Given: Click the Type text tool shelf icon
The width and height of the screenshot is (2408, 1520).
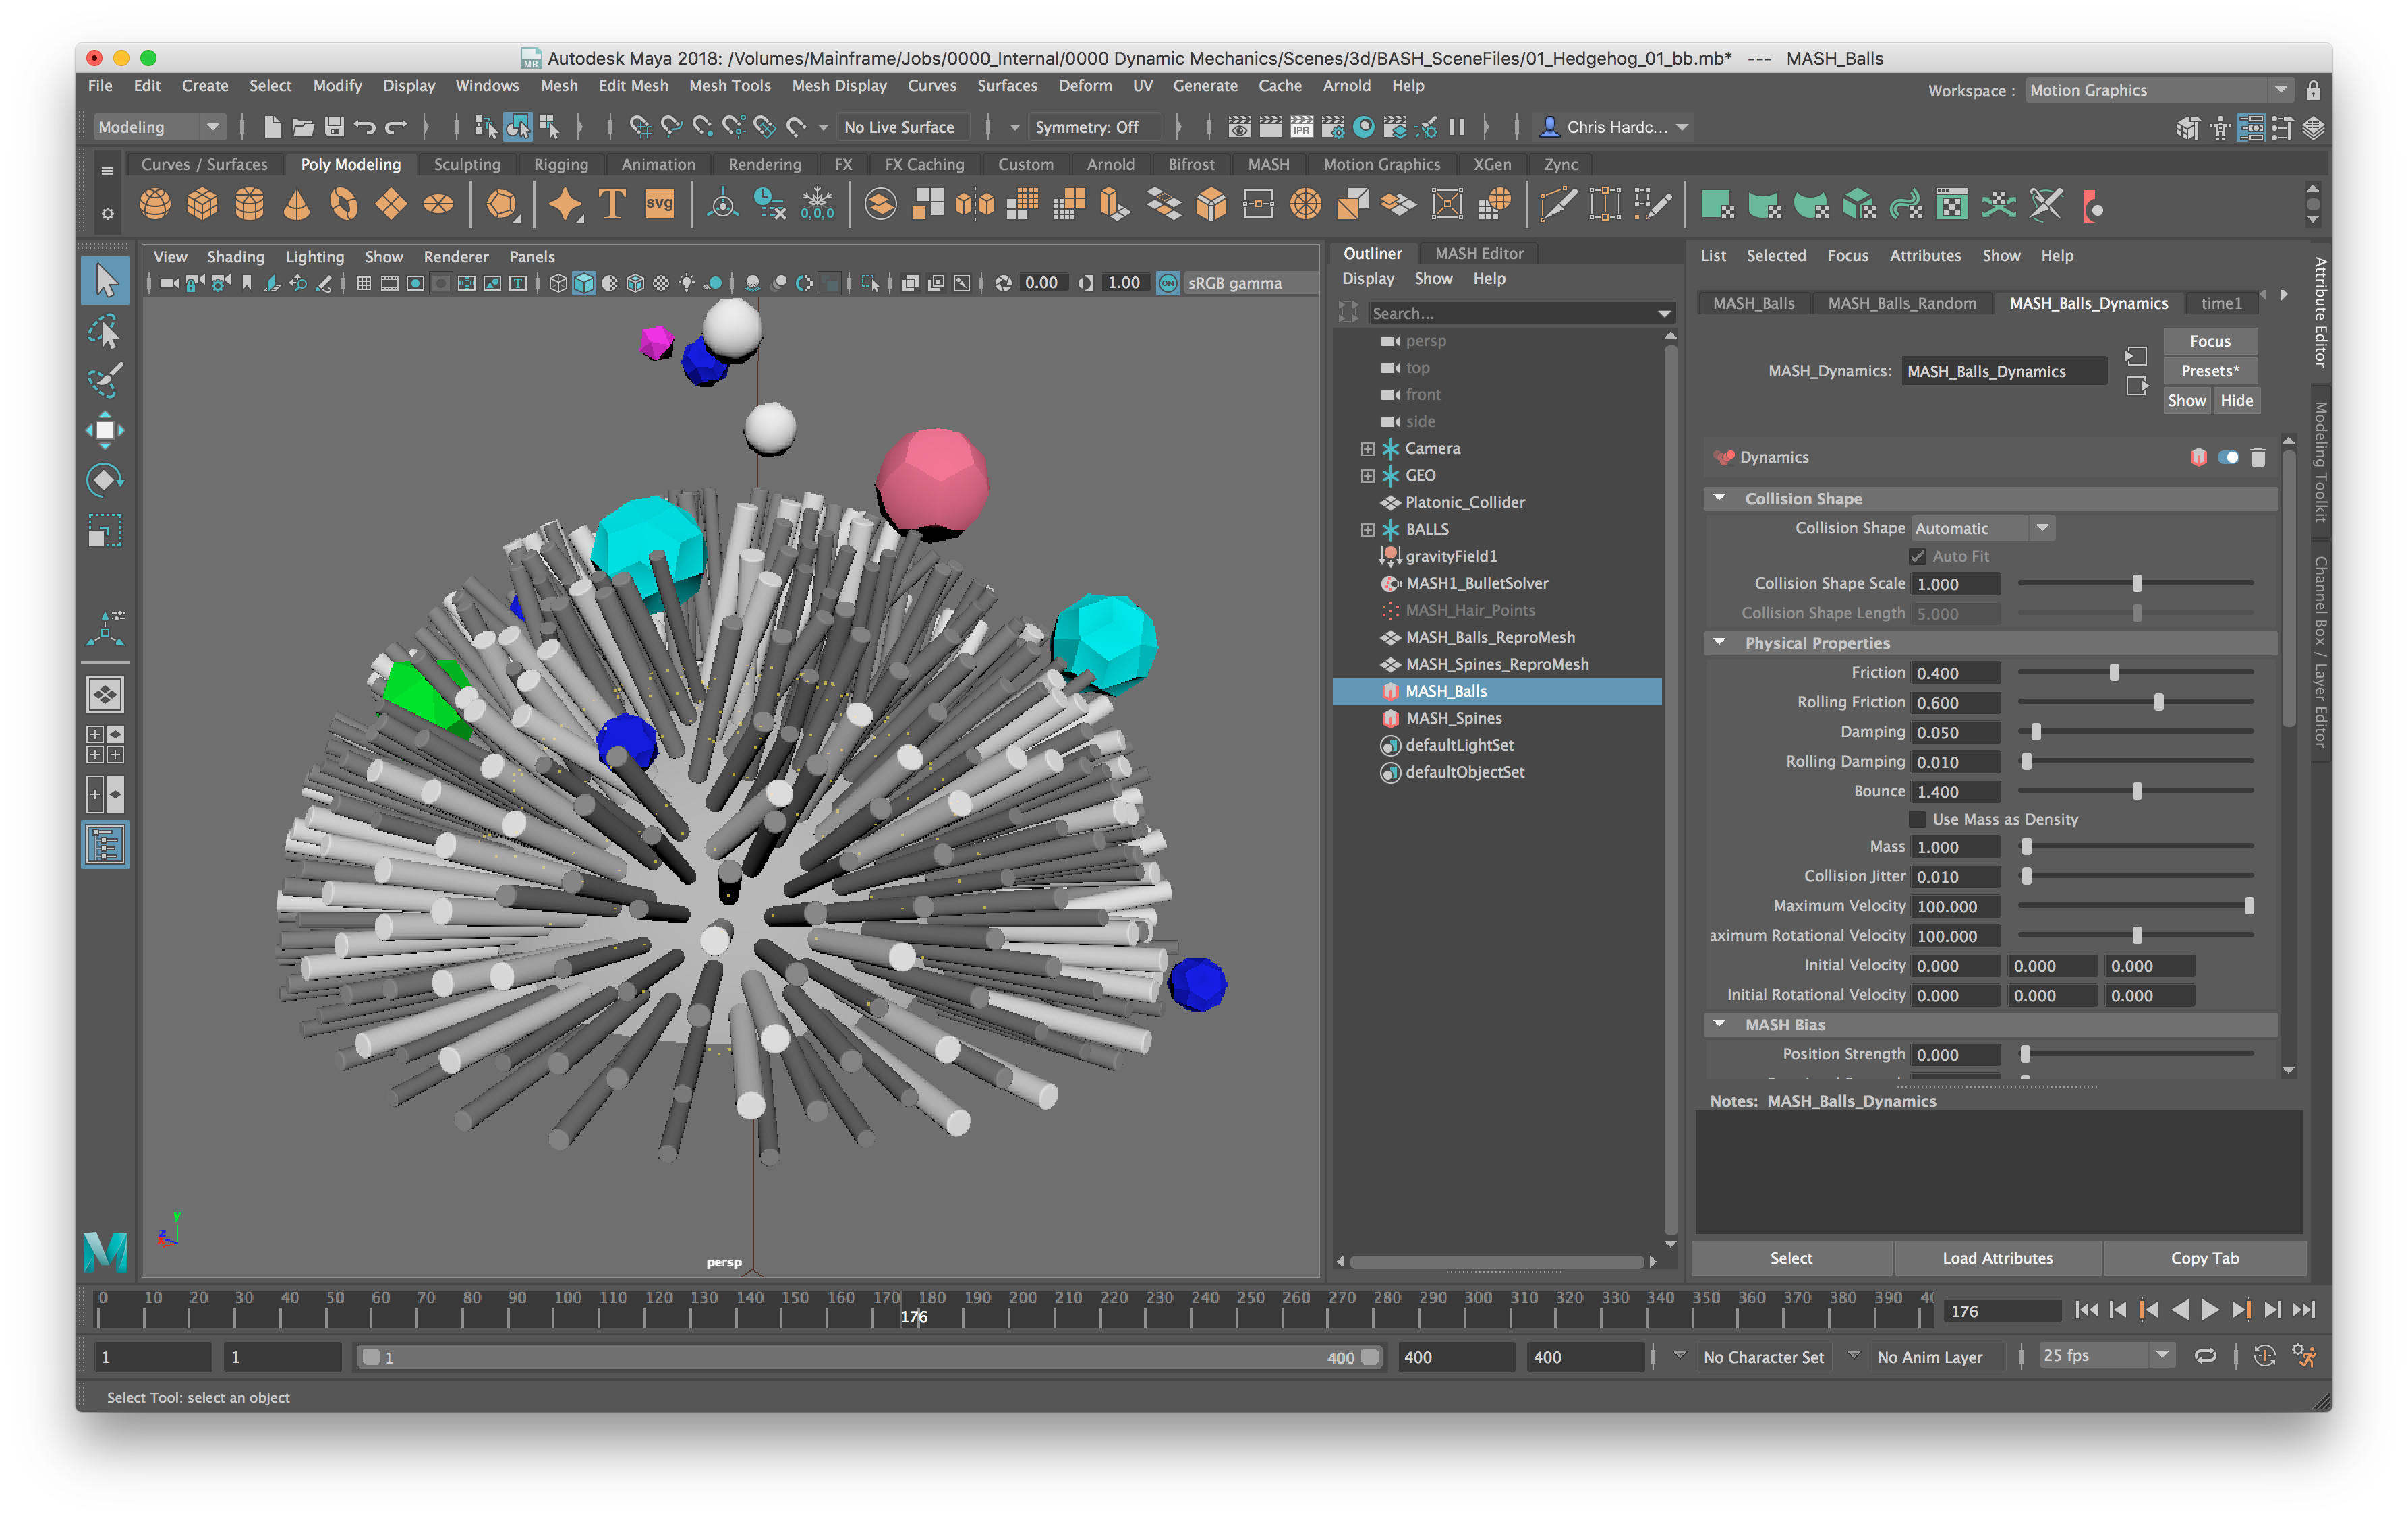Looking at the screenshot, I should 612,205.
